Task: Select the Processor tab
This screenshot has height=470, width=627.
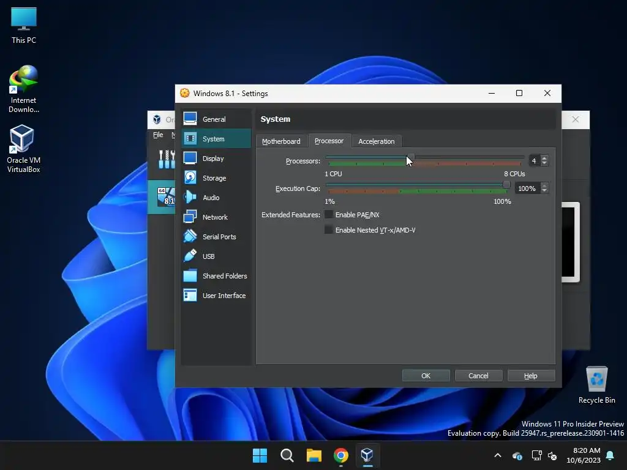Action: 329,141
